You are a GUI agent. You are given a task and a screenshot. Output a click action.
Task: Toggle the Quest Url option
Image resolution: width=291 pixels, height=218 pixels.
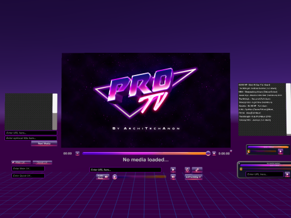tap(42, 162)
